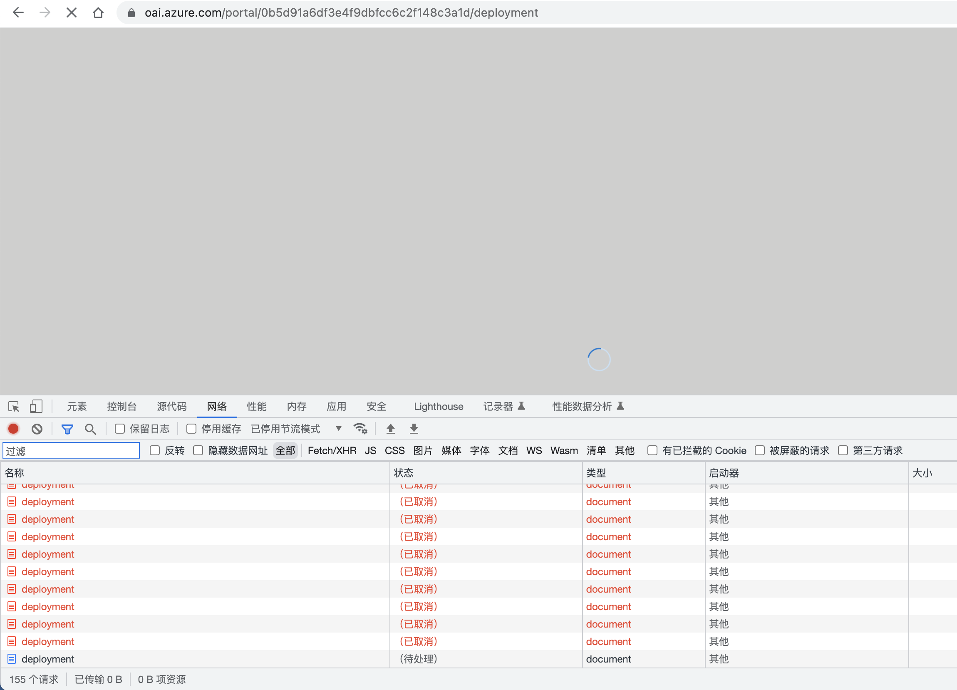Open the 已停用节流模式 throttling dropdown
957x690 pixels.
click(295, 429)
